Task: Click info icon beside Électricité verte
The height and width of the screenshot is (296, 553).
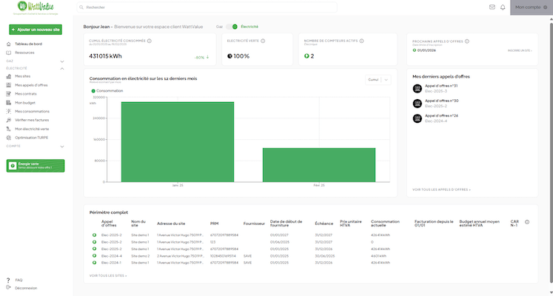Action: pyautogui.click(x=263, y=41)
